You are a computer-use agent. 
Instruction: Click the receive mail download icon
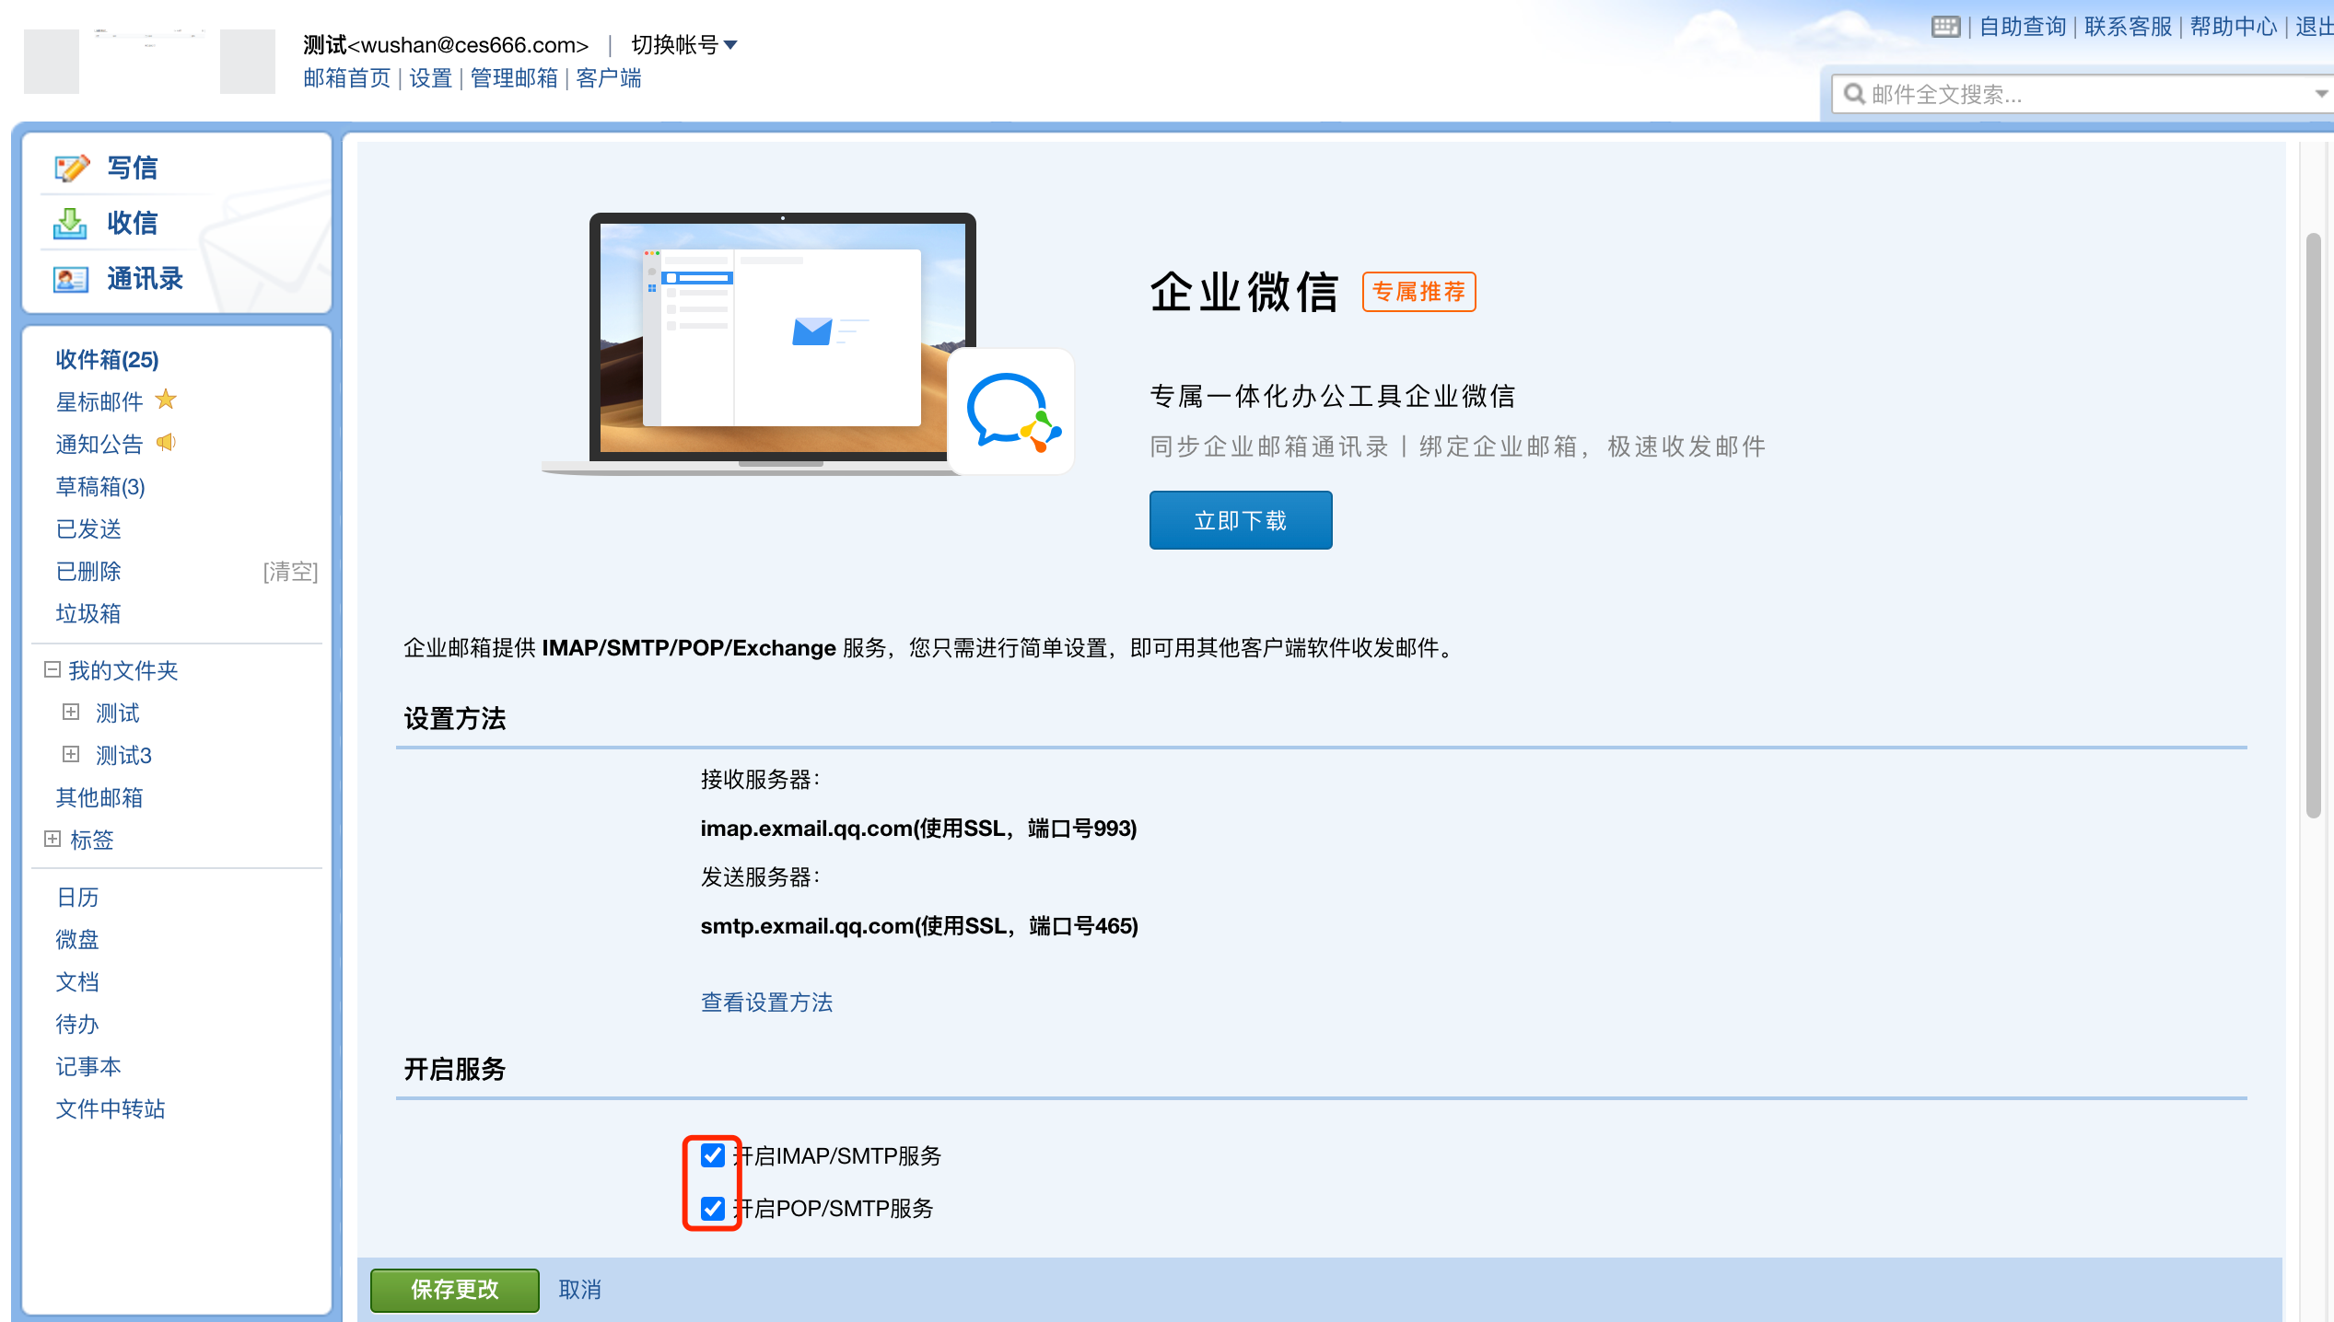coord(70,224)
